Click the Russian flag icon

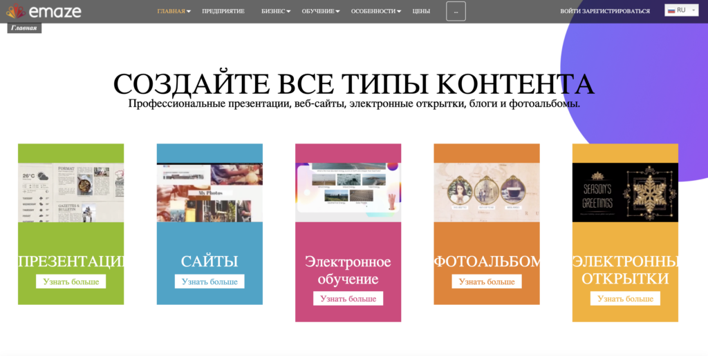click(671, 10)
